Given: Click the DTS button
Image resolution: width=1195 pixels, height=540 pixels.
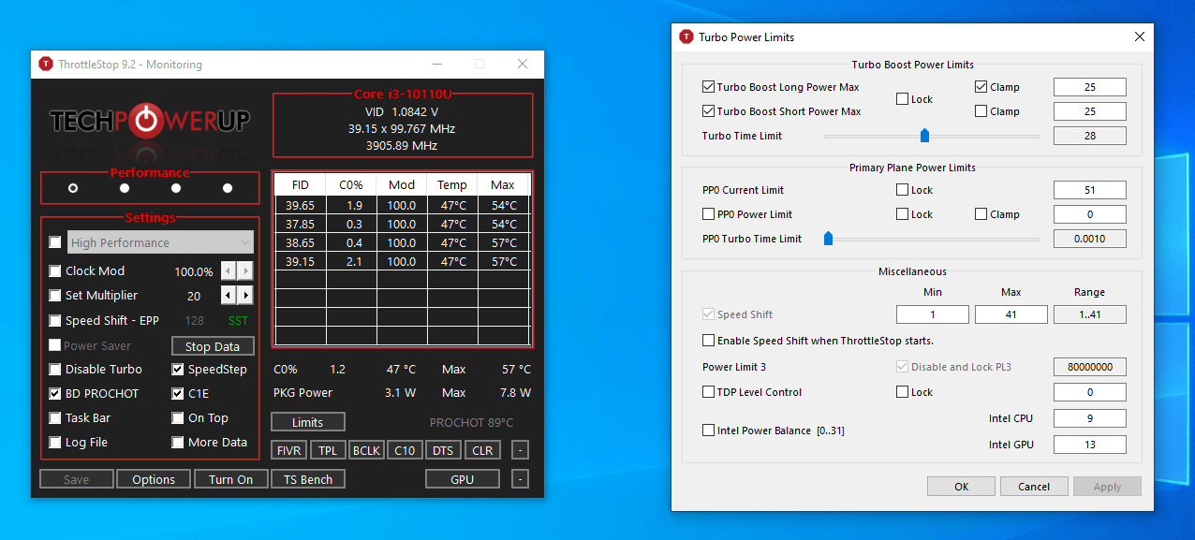Looking at the screenshot, I should 443,450.
